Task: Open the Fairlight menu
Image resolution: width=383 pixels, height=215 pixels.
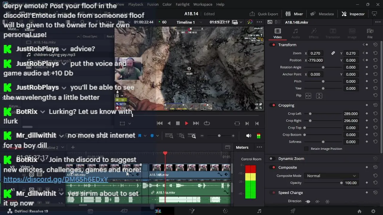Action: click(x=183, y=4)
